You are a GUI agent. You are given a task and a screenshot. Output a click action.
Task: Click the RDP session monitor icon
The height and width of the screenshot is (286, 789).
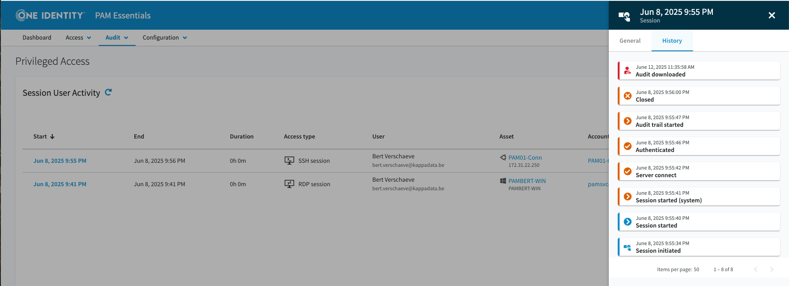click(289, 184)
